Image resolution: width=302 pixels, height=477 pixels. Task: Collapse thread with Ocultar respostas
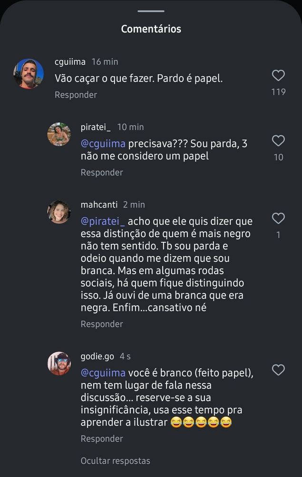tap(115, 461)
